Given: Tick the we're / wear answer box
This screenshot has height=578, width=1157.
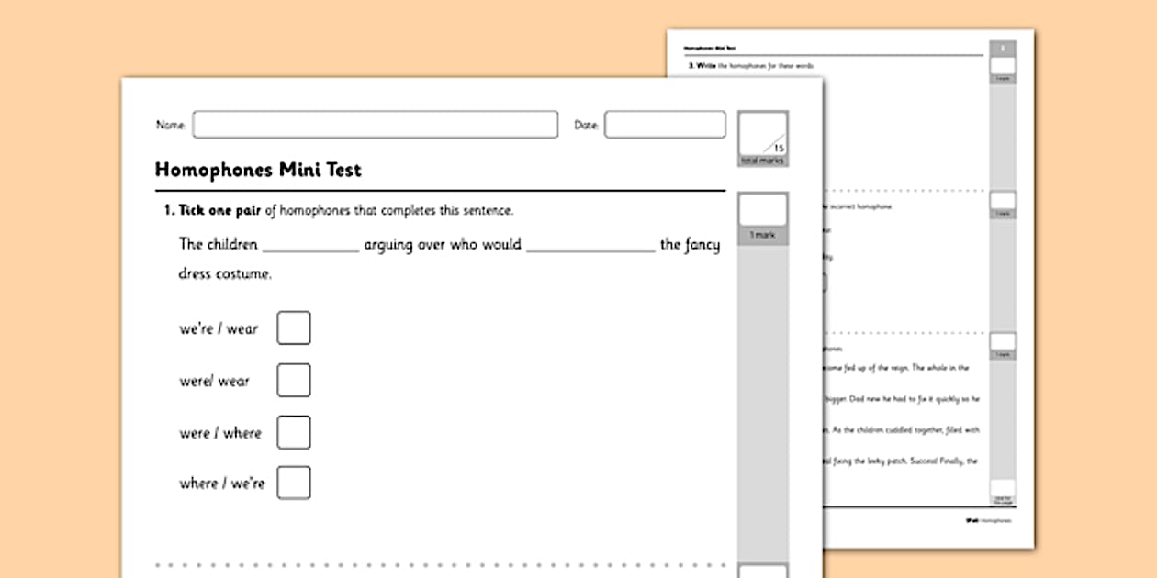Looking at the screenshot, I should click(x=294, y=328).
